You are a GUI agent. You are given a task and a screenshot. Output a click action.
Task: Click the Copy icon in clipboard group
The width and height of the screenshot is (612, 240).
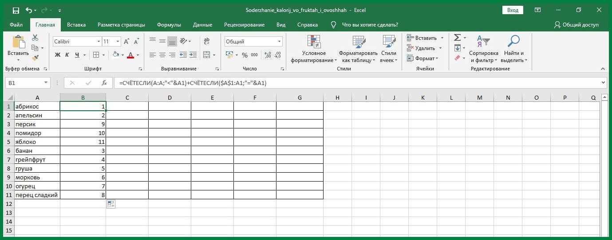point(35,48)
